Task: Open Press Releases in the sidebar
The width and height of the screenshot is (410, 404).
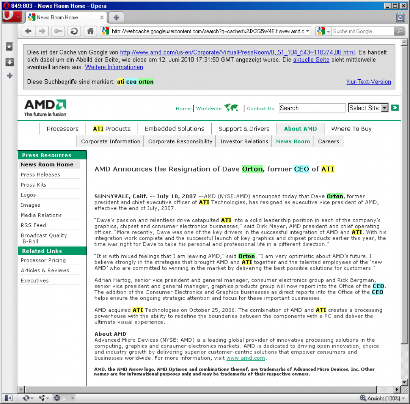Action: [x=41, y=174]
